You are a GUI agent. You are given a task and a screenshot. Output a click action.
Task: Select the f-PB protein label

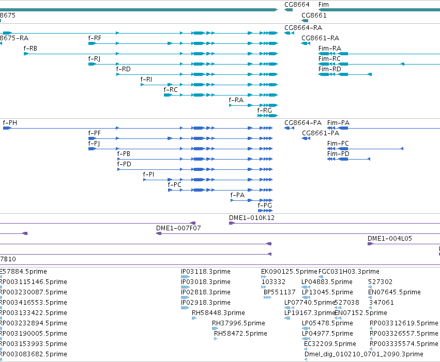click(124, 154)
